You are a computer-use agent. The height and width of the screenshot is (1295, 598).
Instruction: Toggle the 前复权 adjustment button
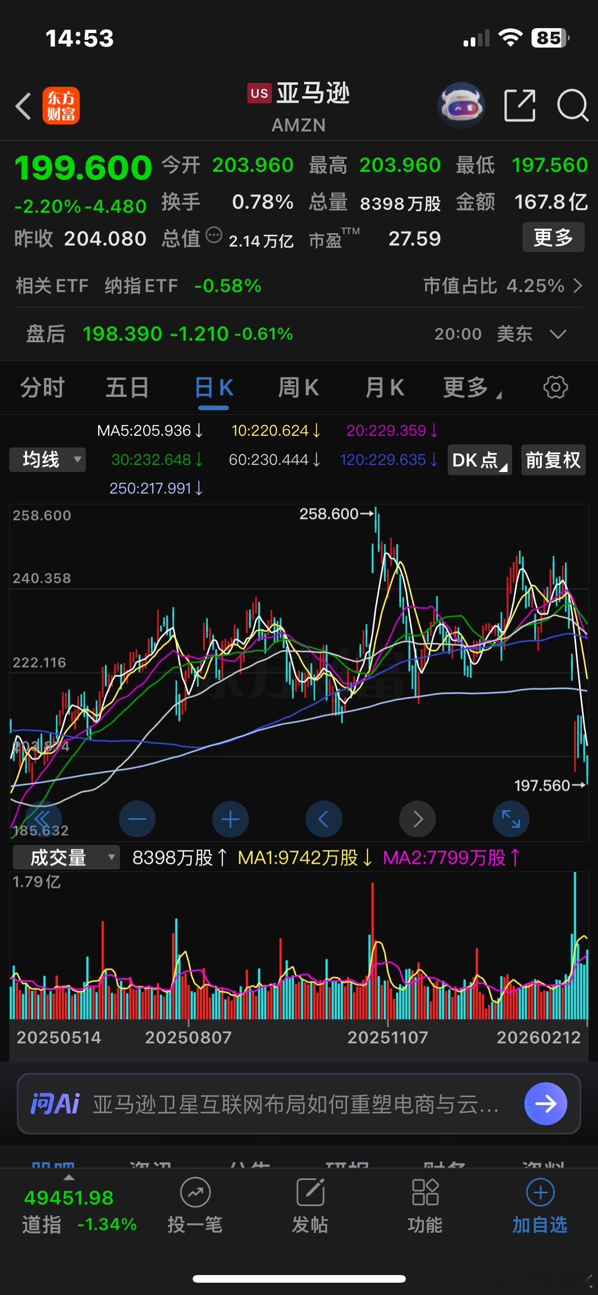pos(553,460)
